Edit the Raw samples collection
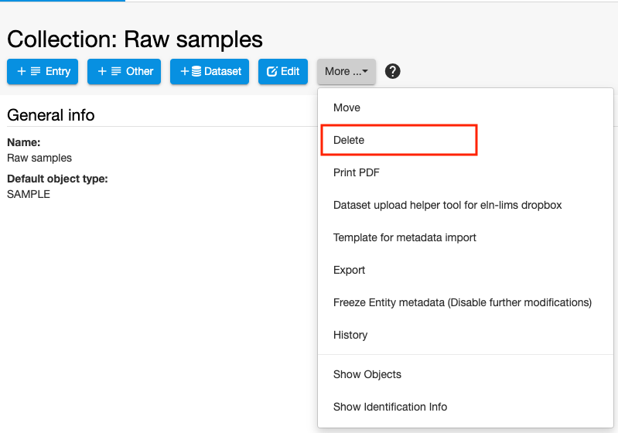 click(283, 71)
